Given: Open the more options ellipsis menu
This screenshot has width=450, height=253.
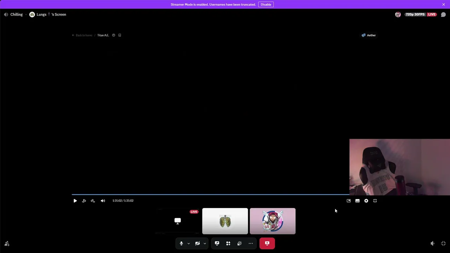Looking at the screenshot, I should pos(251,243).
